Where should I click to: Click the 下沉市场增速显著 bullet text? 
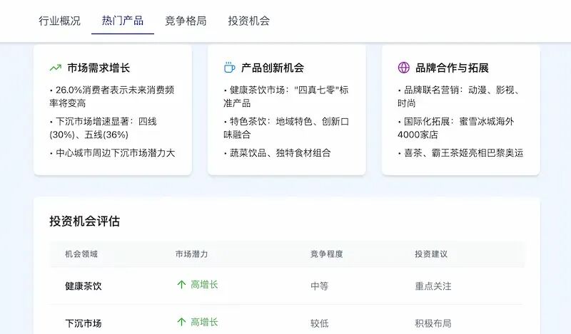(103, 128)
